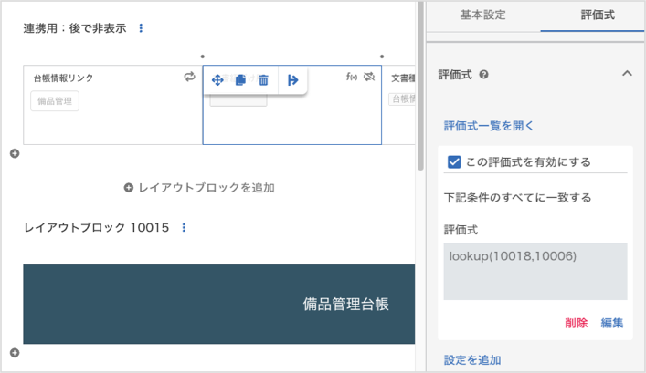
Task: Click 編集 to edit the expression
Action: pos(612,323)
